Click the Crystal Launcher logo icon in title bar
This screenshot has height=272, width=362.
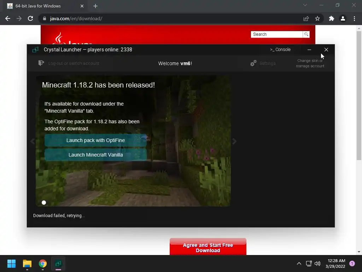pyautogui.click(x=35, y=50)
